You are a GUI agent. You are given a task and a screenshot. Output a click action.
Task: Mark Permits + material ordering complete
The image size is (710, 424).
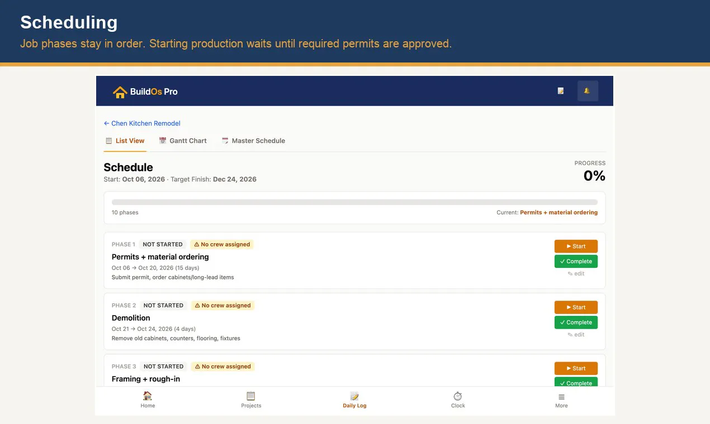tap(576, 261)
